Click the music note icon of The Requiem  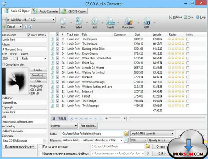tap(52, 39)
